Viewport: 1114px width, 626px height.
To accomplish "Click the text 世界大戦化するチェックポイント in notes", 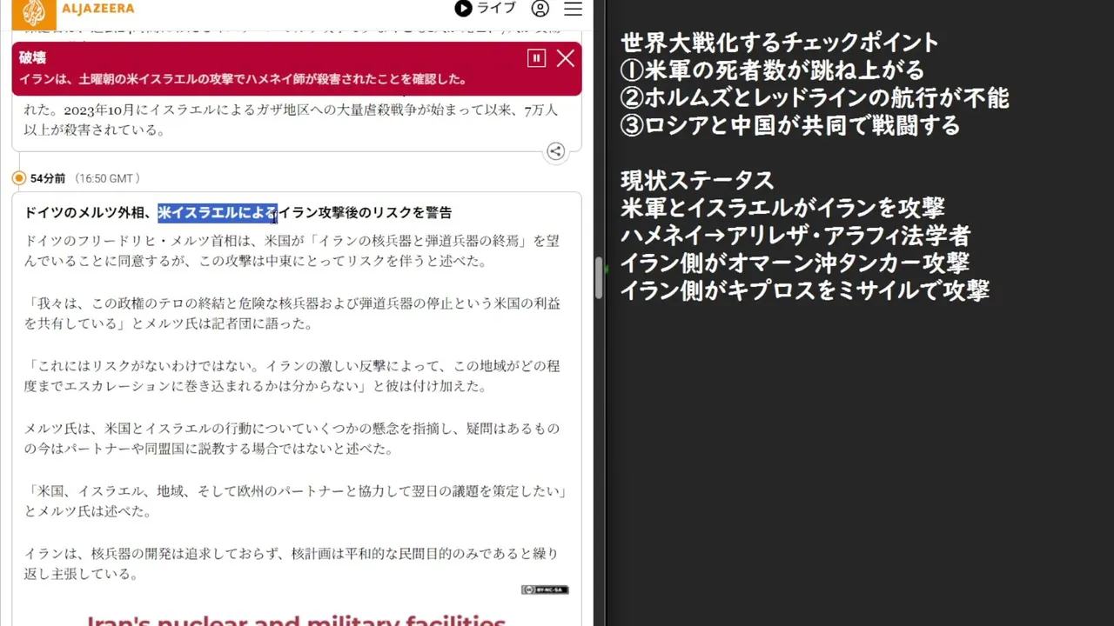I will (780, 43).
